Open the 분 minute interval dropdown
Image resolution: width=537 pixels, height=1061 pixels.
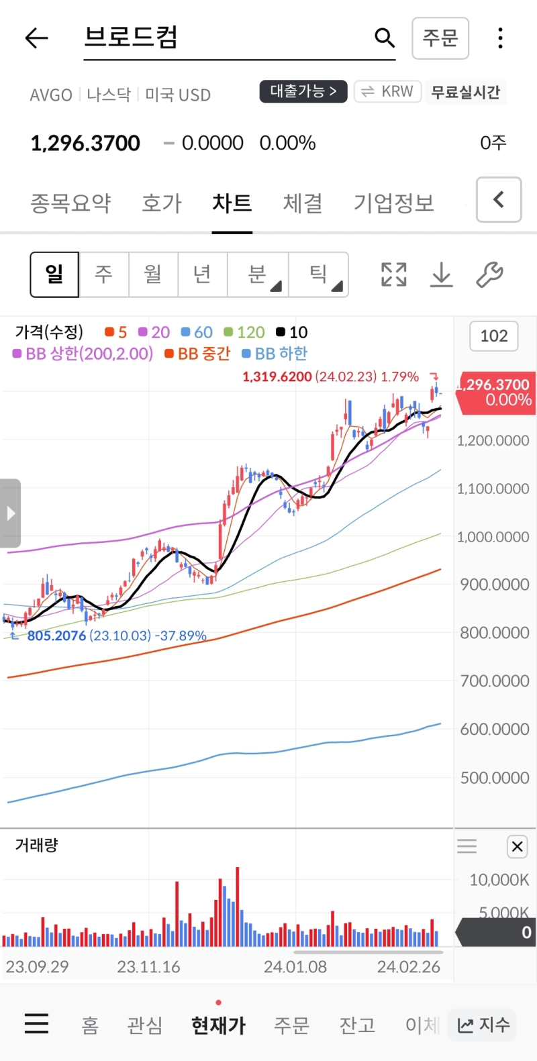pyautogui.click(x=258, y=274)
